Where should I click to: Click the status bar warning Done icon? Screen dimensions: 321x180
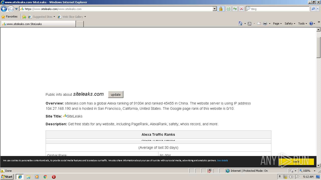[3, 171]
